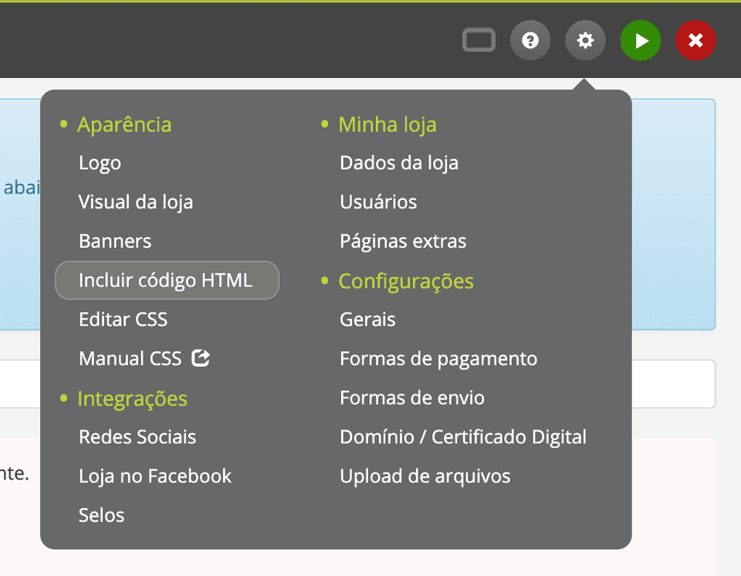This screenshot has width=741, height=576.
Task: Open Upload de arquivos
Action: [x=425, y=476]
